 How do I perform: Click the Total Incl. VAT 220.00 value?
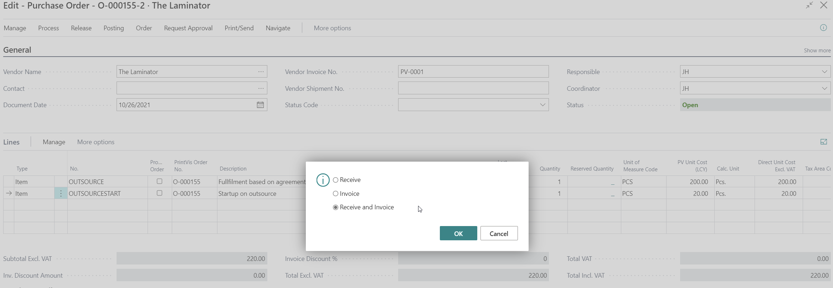755,276
